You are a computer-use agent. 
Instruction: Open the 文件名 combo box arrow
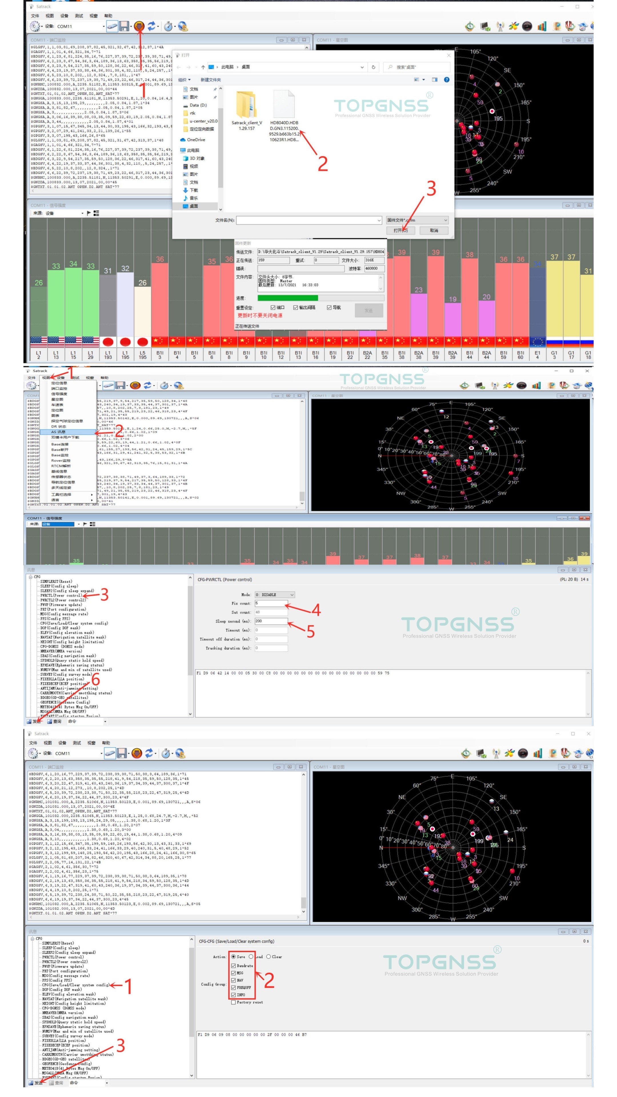(378, 220)
